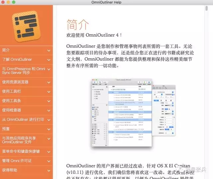Click the text 欢迎使用 OmniOutliner 4！
Screen dimensions: 213x179
[x=94, y=35]
